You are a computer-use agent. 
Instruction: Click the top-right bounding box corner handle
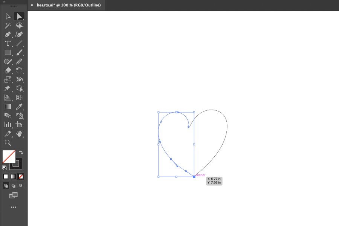click(194, 112)
